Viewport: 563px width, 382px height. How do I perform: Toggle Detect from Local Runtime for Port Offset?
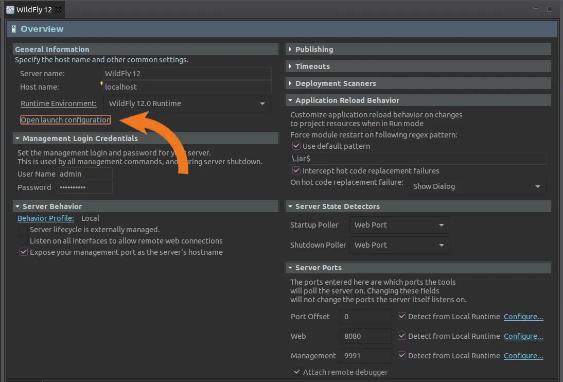click(x=402, y=316)
